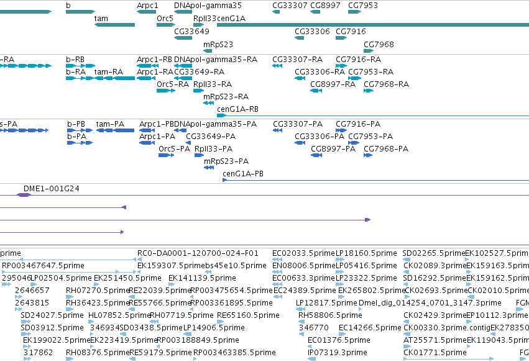Viewport: 529px width, 362px height.
Task: Select the Arpc1-PA protein feature
Action: 147,143
